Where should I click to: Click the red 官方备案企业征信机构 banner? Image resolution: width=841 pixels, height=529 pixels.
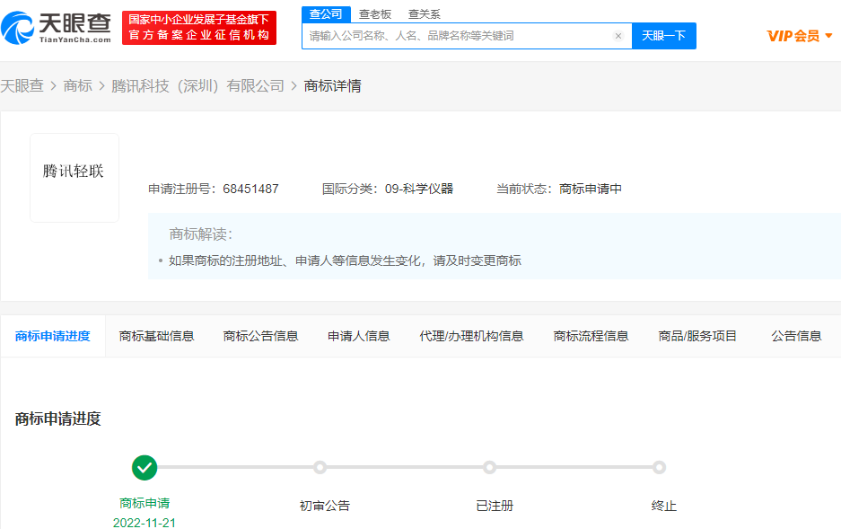point(199,27)
